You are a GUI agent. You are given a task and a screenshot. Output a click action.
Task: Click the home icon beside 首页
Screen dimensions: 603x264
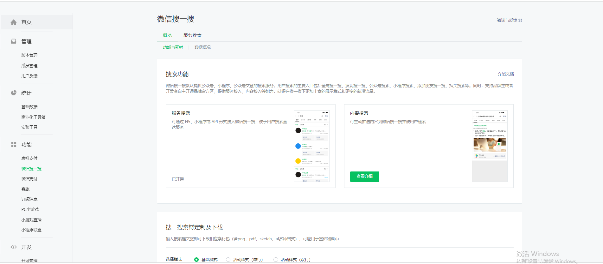(14, 22)
